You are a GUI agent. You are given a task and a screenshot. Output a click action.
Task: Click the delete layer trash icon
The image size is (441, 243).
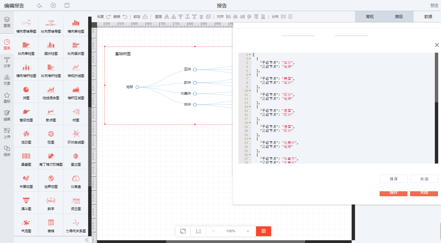[x=201, y=17]
